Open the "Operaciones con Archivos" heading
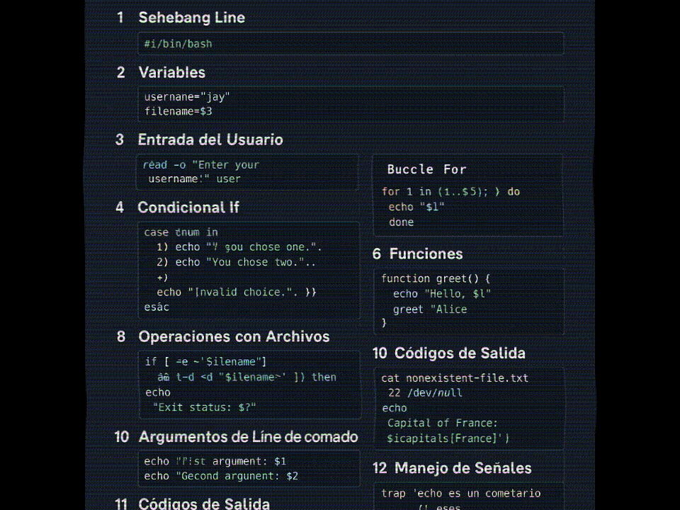The image size is (680, 510). (x=234, y=336)
